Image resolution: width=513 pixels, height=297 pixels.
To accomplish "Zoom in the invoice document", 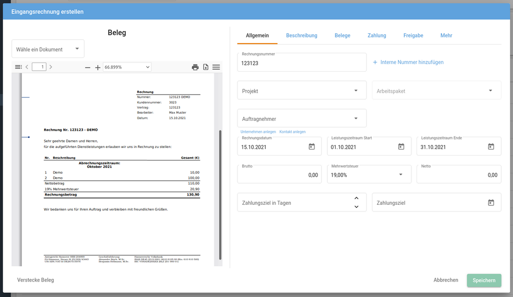I will (97, 67).
